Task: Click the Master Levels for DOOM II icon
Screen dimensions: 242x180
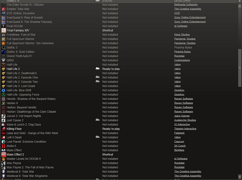Action: (3, 159)
